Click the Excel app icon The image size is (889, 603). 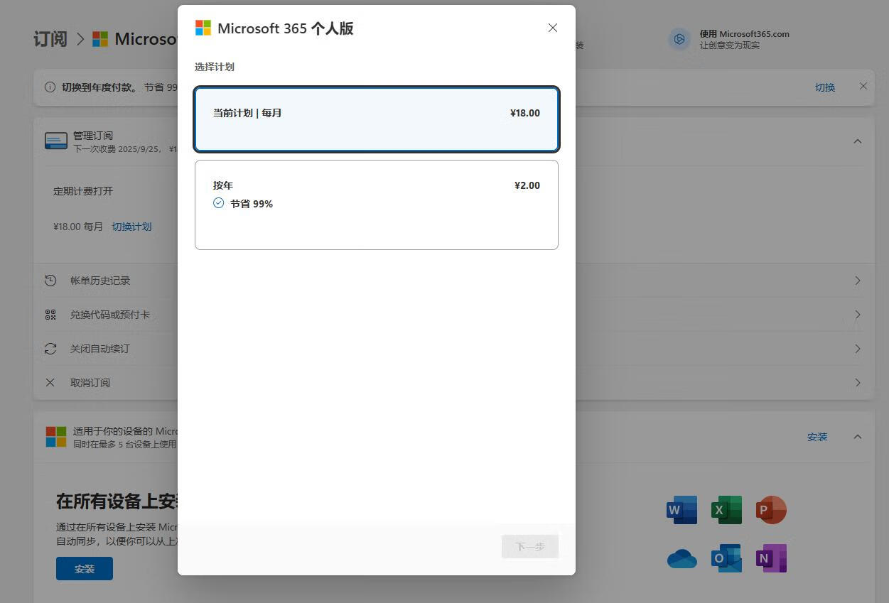click(726, 510)
